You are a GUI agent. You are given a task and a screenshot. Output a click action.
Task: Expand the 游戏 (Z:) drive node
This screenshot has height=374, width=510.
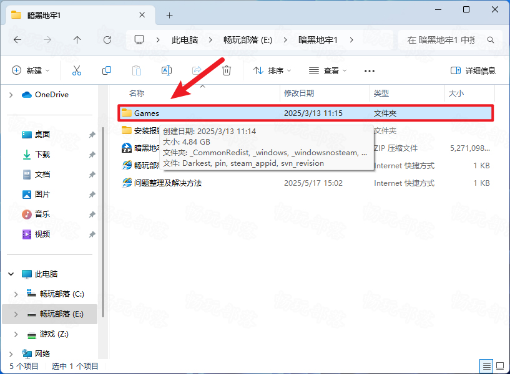16,334
